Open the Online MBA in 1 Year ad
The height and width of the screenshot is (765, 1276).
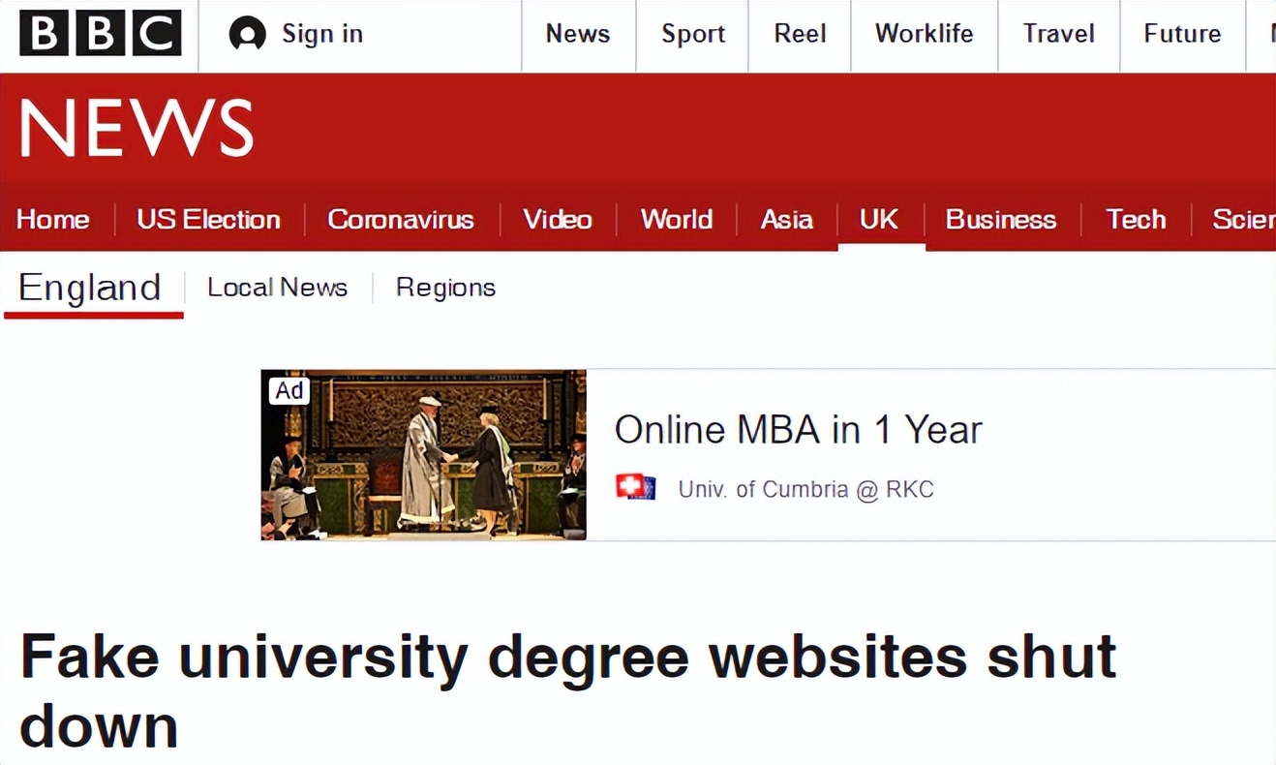pyautogui.click(x=798, y=430)
